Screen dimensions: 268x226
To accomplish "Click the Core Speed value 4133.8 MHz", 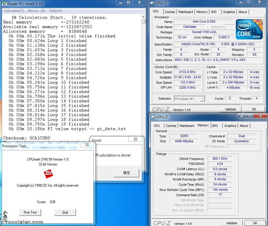I will (187, 72).
